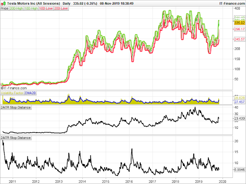
Task: Click the Volatility Factor indicator label
Action: pos(12,93)
